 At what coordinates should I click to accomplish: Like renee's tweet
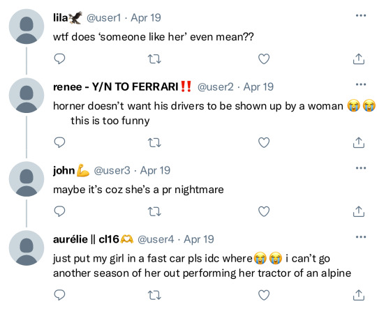pyautogui.click(x=264, y=142)
